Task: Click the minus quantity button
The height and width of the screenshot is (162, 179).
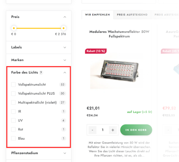Action: click(92, 130)
